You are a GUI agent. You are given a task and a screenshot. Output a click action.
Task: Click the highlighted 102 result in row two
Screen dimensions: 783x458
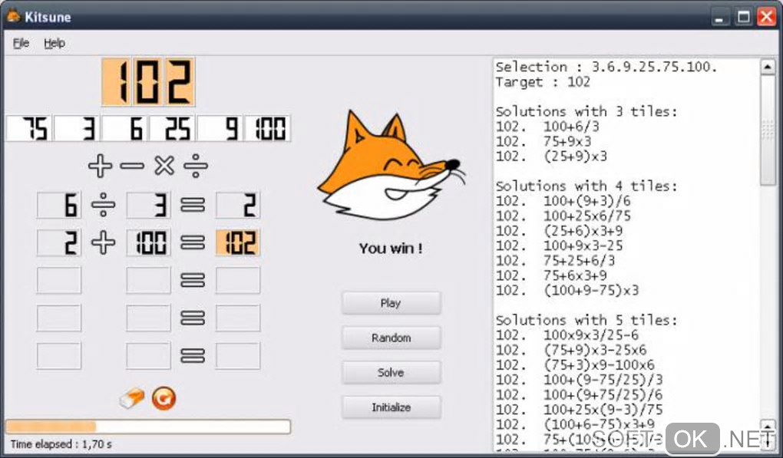[238, 242]
